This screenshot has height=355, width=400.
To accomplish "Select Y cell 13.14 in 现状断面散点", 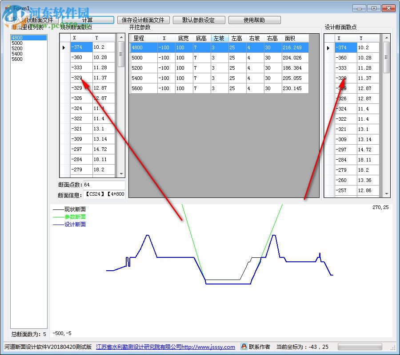I will coord(104,139).
